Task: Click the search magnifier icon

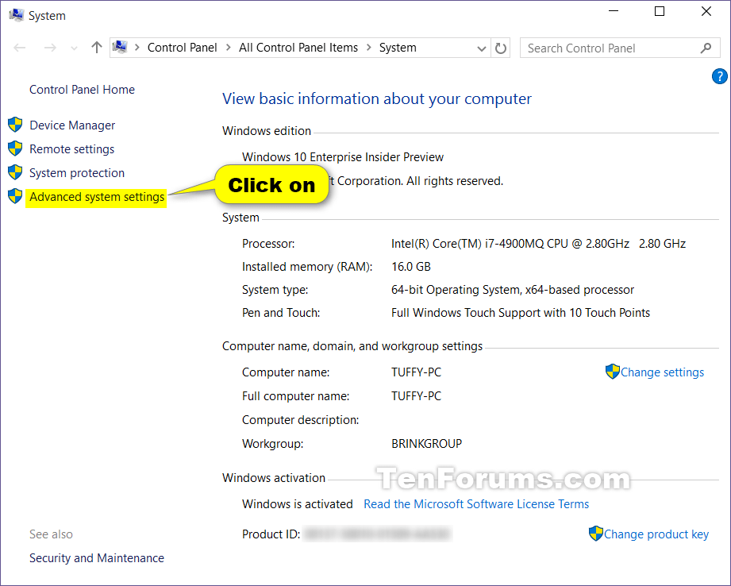Action: click(706, 48)
